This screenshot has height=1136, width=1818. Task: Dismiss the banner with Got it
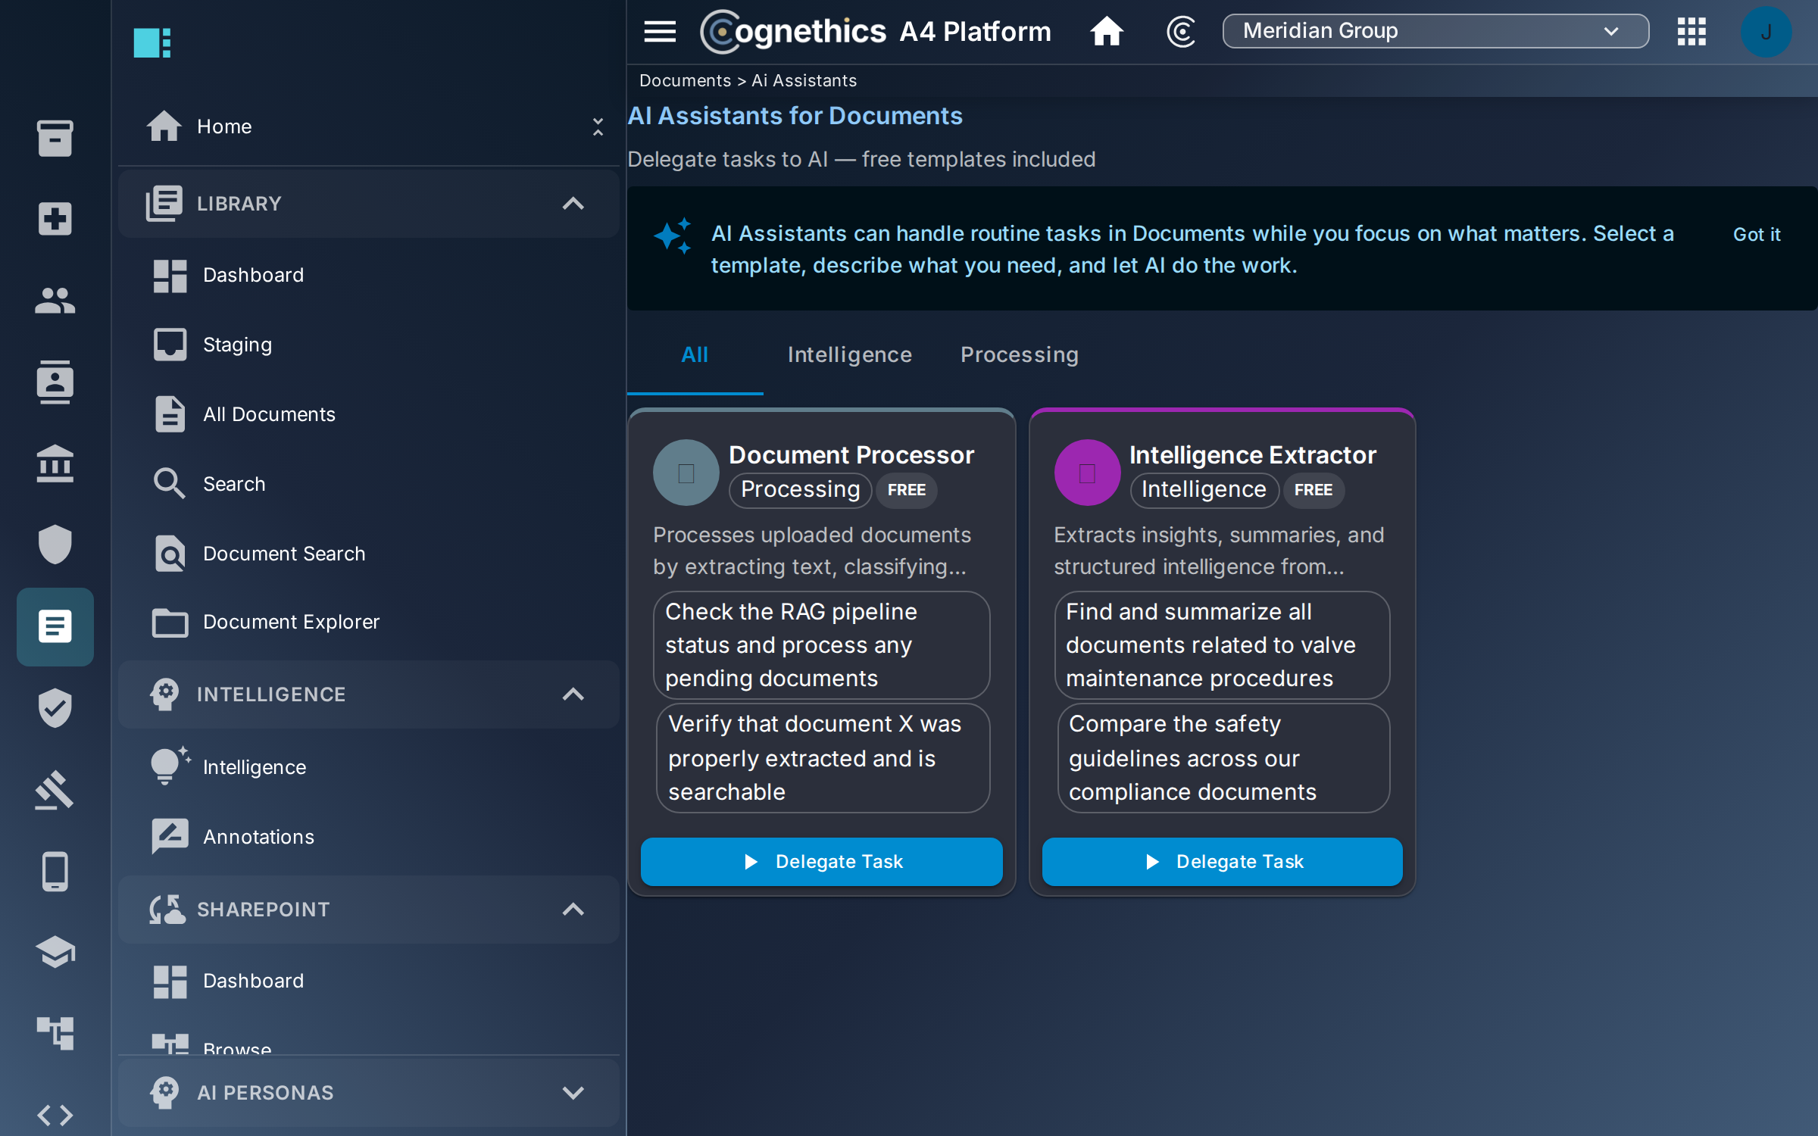pyautogui.click(x=1756, y=234)
